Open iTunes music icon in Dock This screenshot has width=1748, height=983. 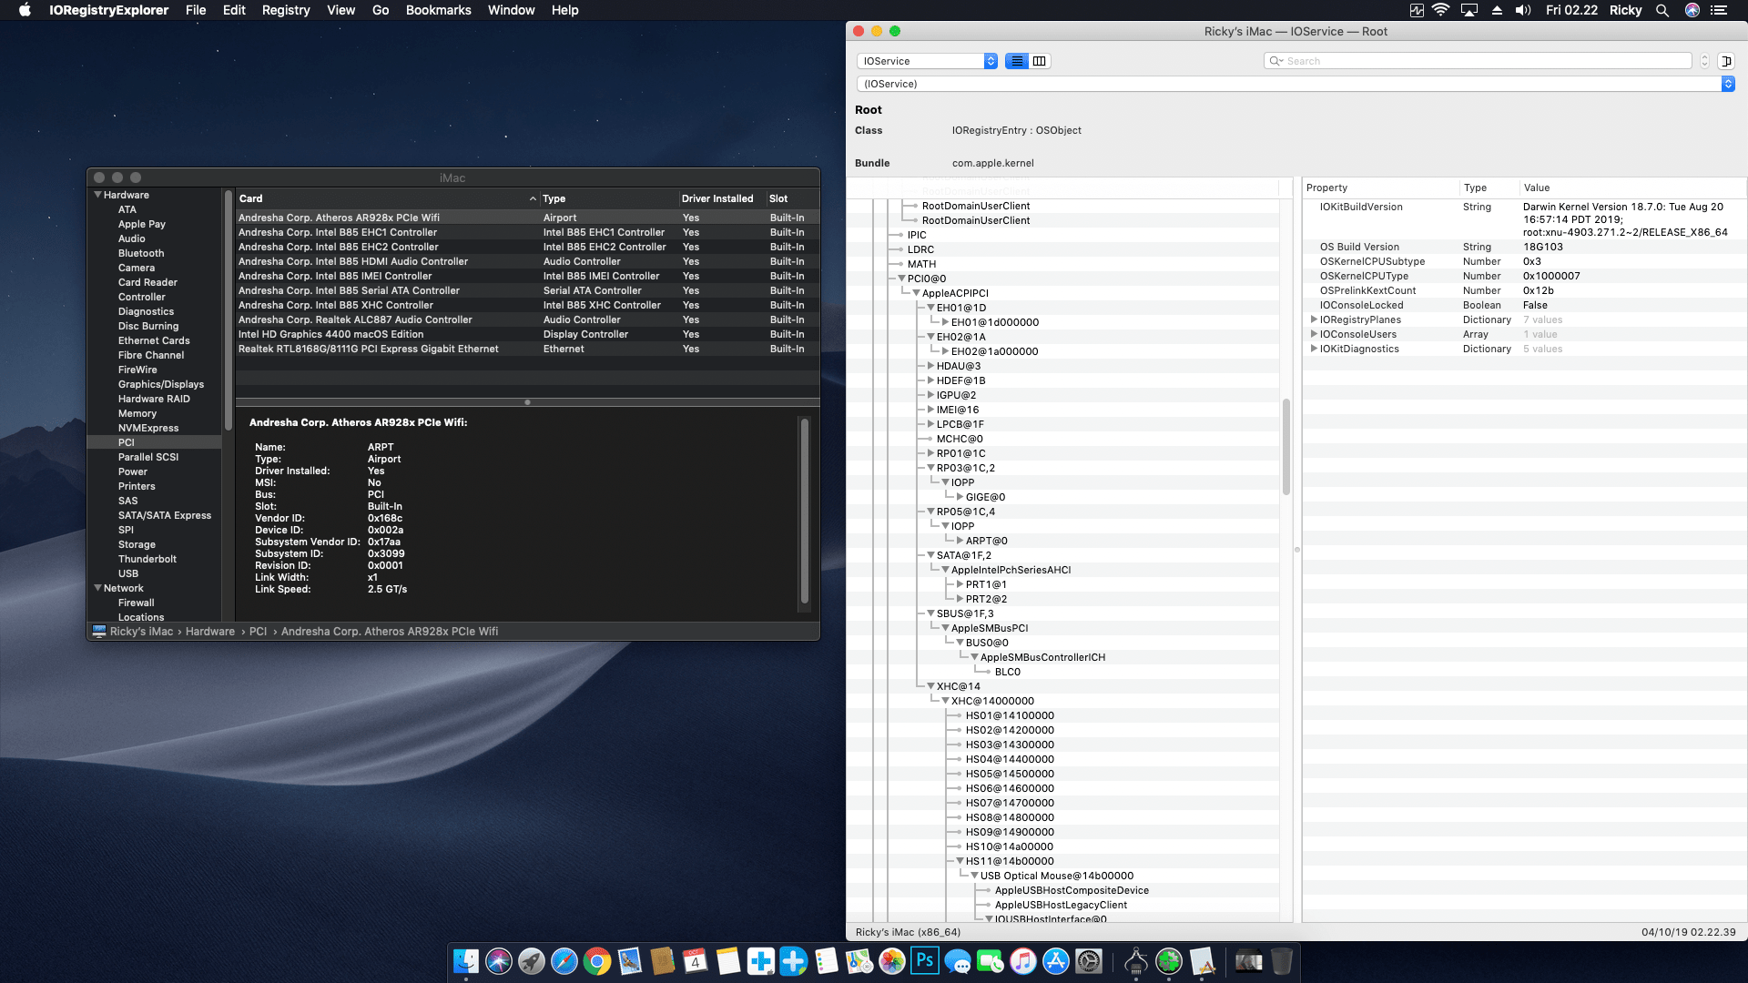pos(1023,961)
